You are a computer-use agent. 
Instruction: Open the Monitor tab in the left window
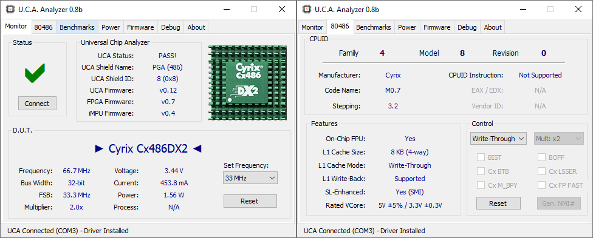pyautogui.click(x=16, y=27)
